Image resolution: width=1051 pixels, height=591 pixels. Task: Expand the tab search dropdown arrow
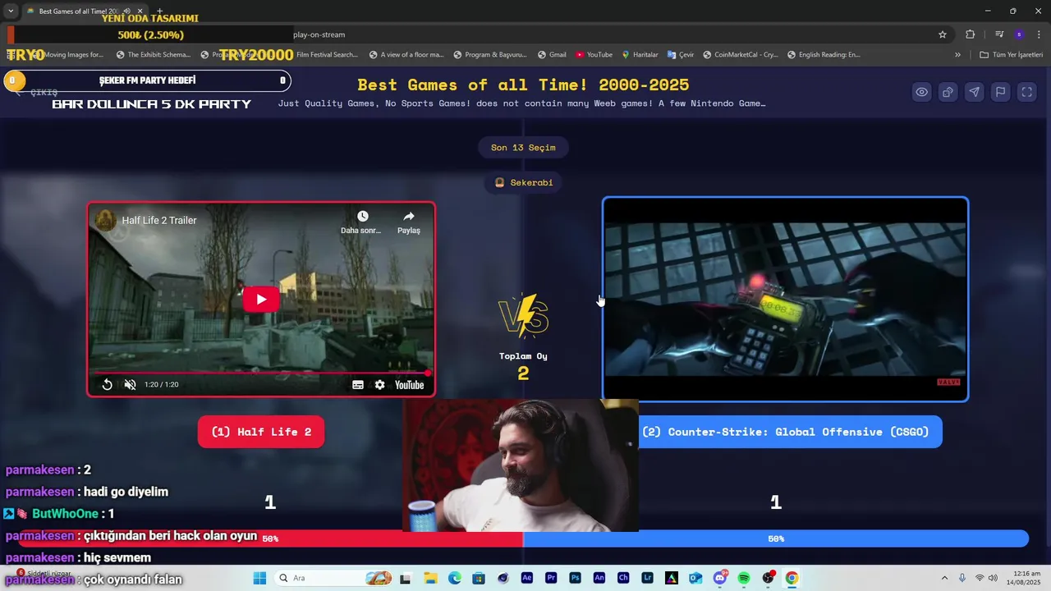(10, 11)
